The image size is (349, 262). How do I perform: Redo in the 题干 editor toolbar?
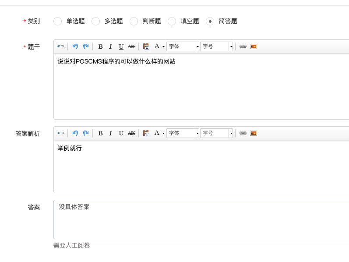86,46
